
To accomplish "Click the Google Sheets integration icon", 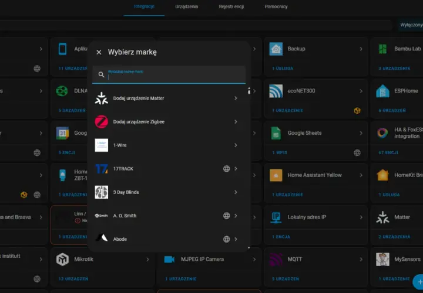I will click(x=276, y=133).
